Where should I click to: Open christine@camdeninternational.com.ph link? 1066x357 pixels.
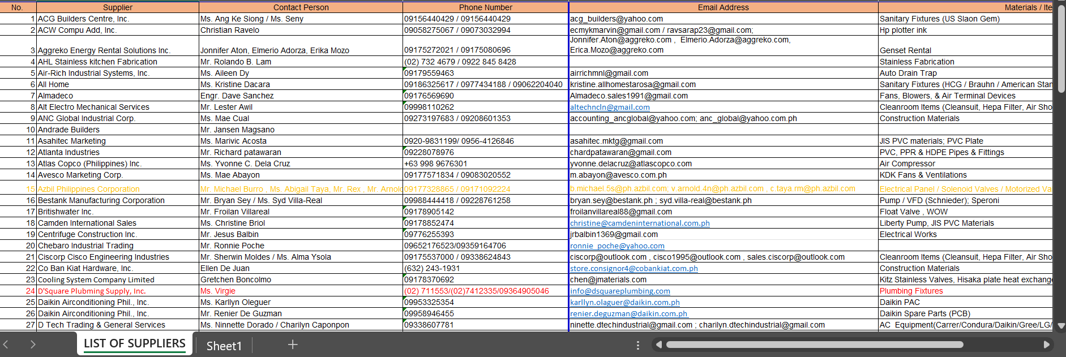[x=640, y=223]
